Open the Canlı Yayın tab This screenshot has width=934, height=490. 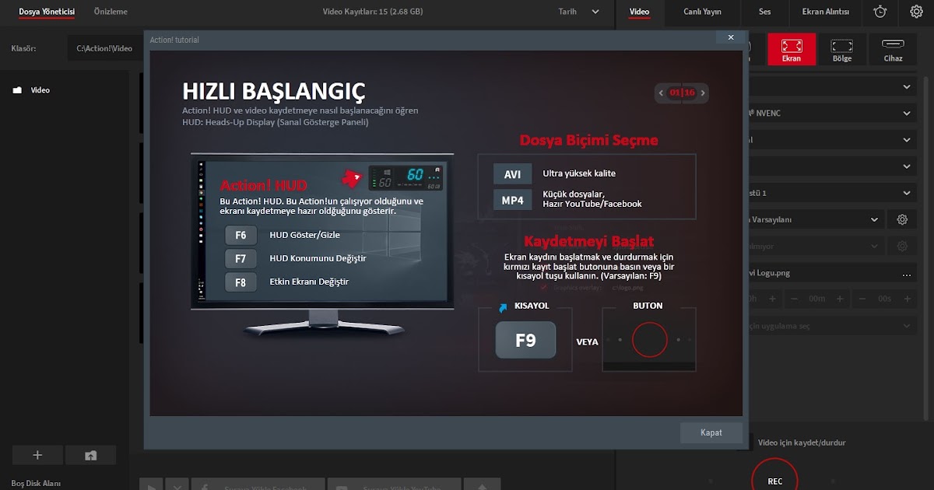(702, 12)
